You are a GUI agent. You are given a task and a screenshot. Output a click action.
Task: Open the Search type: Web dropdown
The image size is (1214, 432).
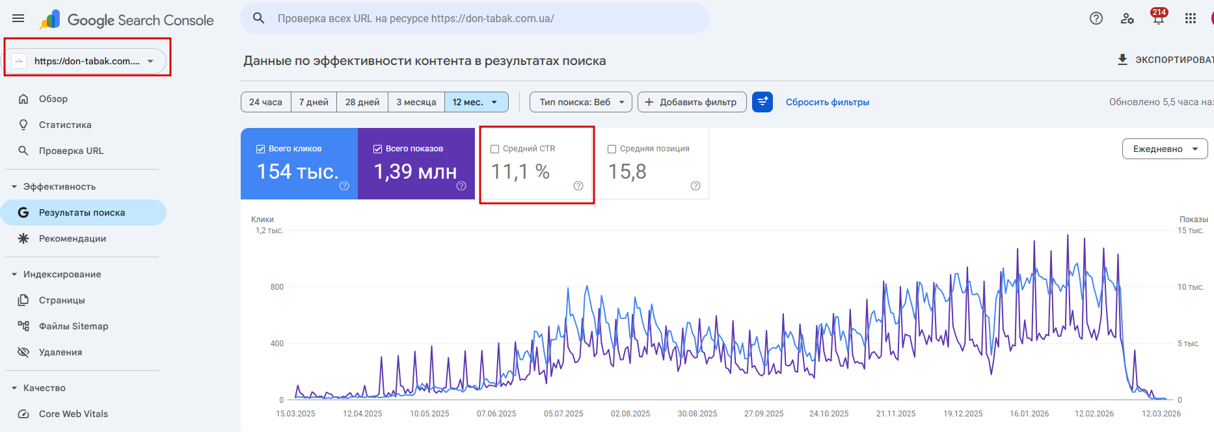pos(581,102)
